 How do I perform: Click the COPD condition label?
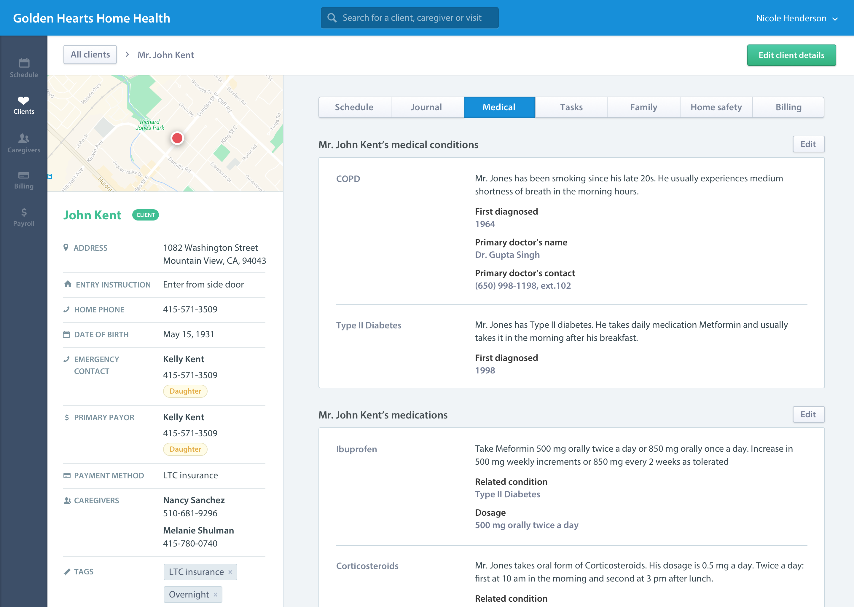pyautogui.click(x=348, y=179)
